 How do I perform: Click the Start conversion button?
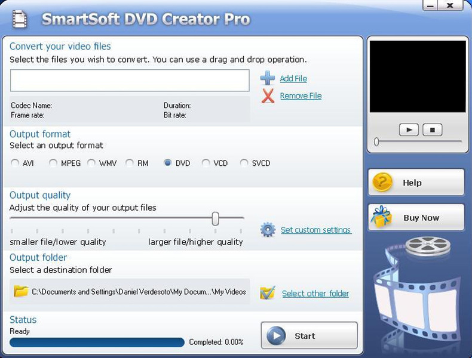309,335
